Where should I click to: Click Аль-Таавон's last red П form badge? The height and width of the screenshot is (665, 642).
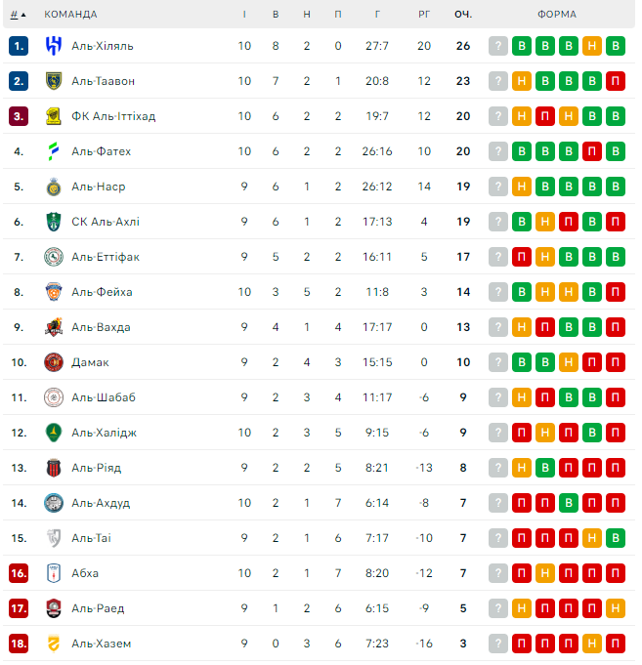[x=616, y=81]
